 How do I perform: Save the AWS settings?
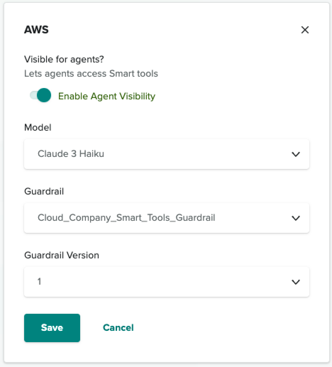pos(52,328)
